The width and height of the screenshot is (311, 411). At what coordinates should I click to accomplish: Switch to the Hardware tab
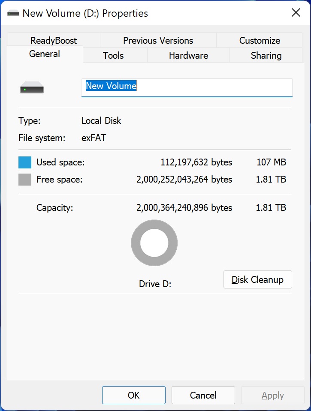188,55
